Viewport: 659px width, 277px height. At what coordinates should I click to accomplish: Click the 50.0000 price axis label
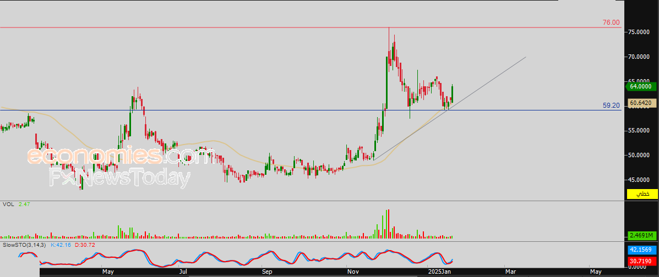point(639,156)
